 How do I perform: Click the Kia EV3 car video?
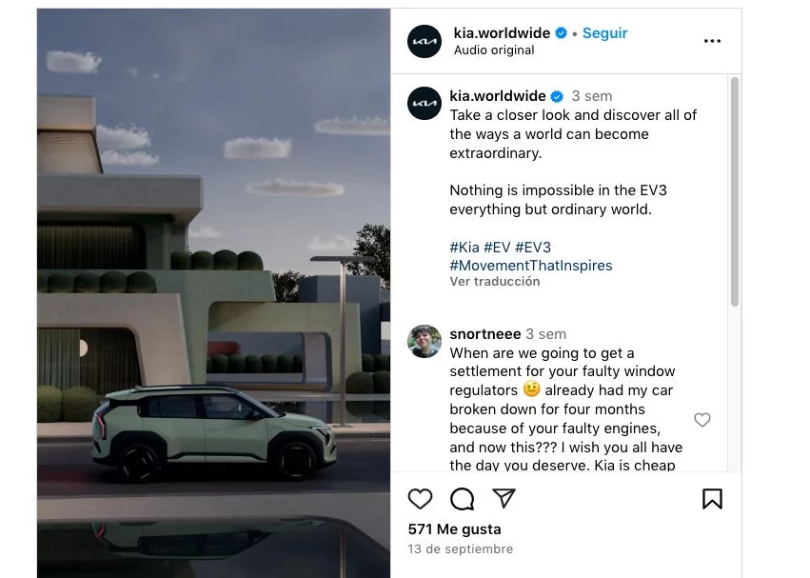[x=213, y=293]
